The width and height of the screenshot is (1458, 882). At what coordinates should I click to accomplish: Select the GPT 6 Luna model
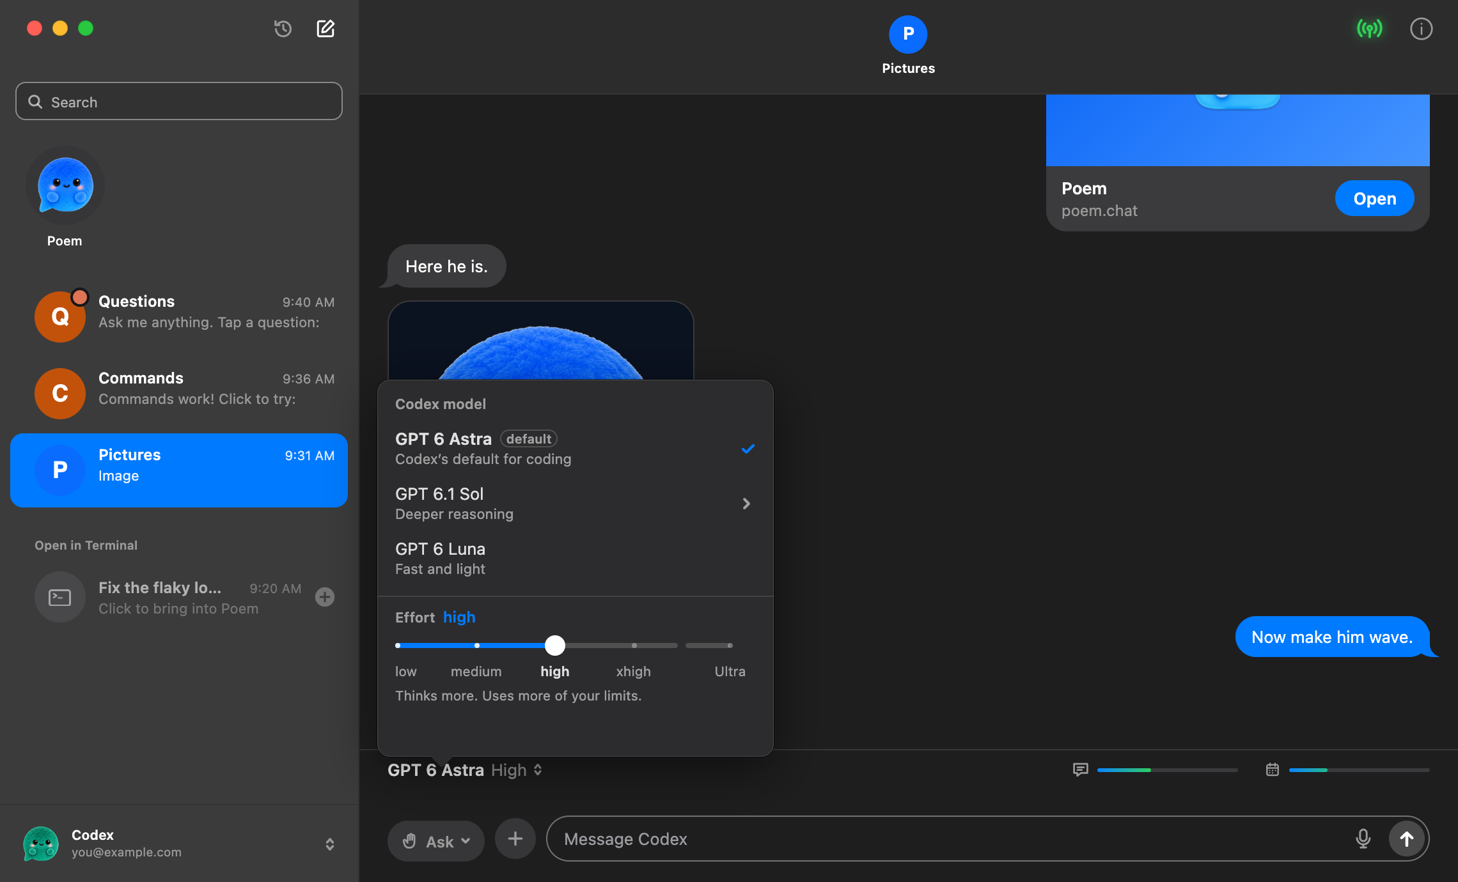tap(576, 559)
